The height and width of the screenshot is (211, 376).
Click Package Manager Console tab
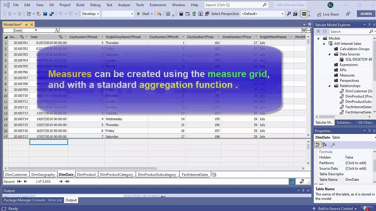click(x=24, y=200)
